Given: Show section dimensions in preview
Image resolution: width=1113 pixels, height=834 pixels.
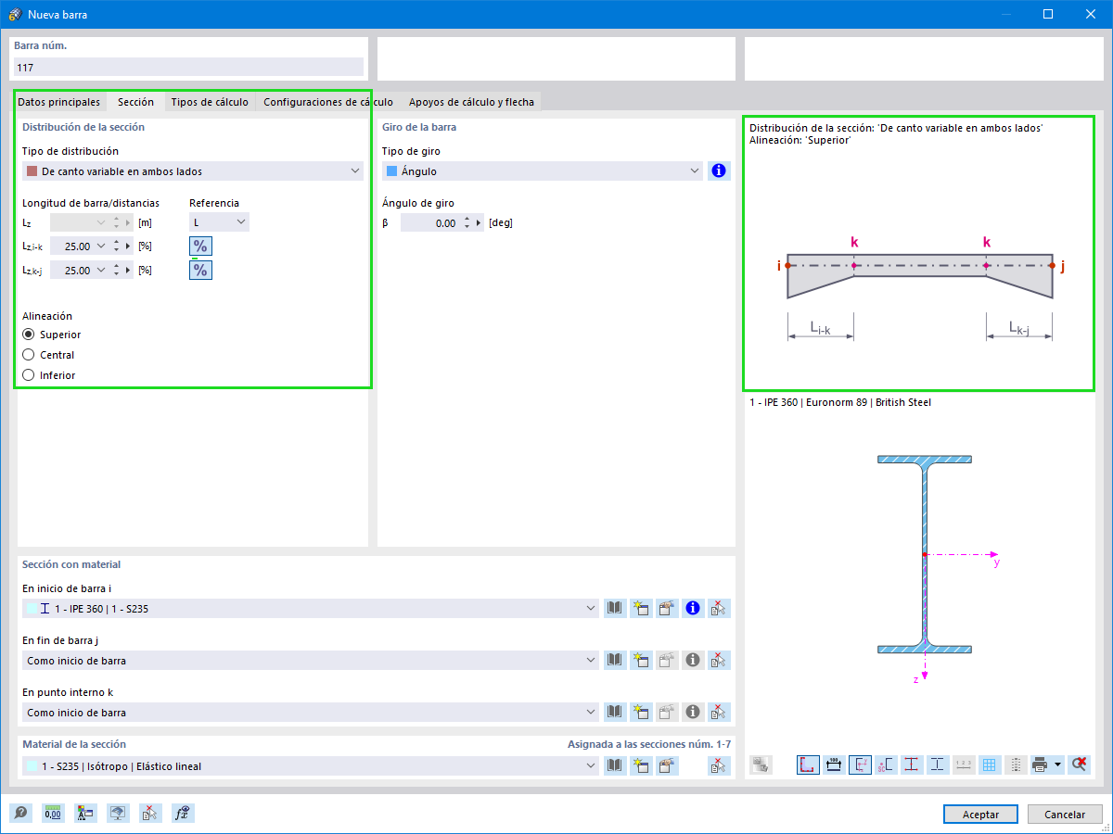Looking at the screenshot, I should pos(834,764).
